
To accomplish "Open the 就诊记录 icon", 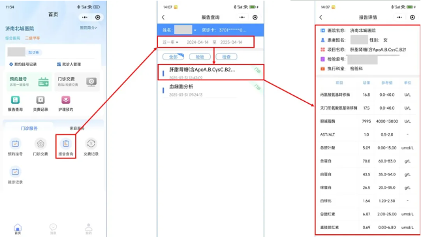I will [15, 175].
